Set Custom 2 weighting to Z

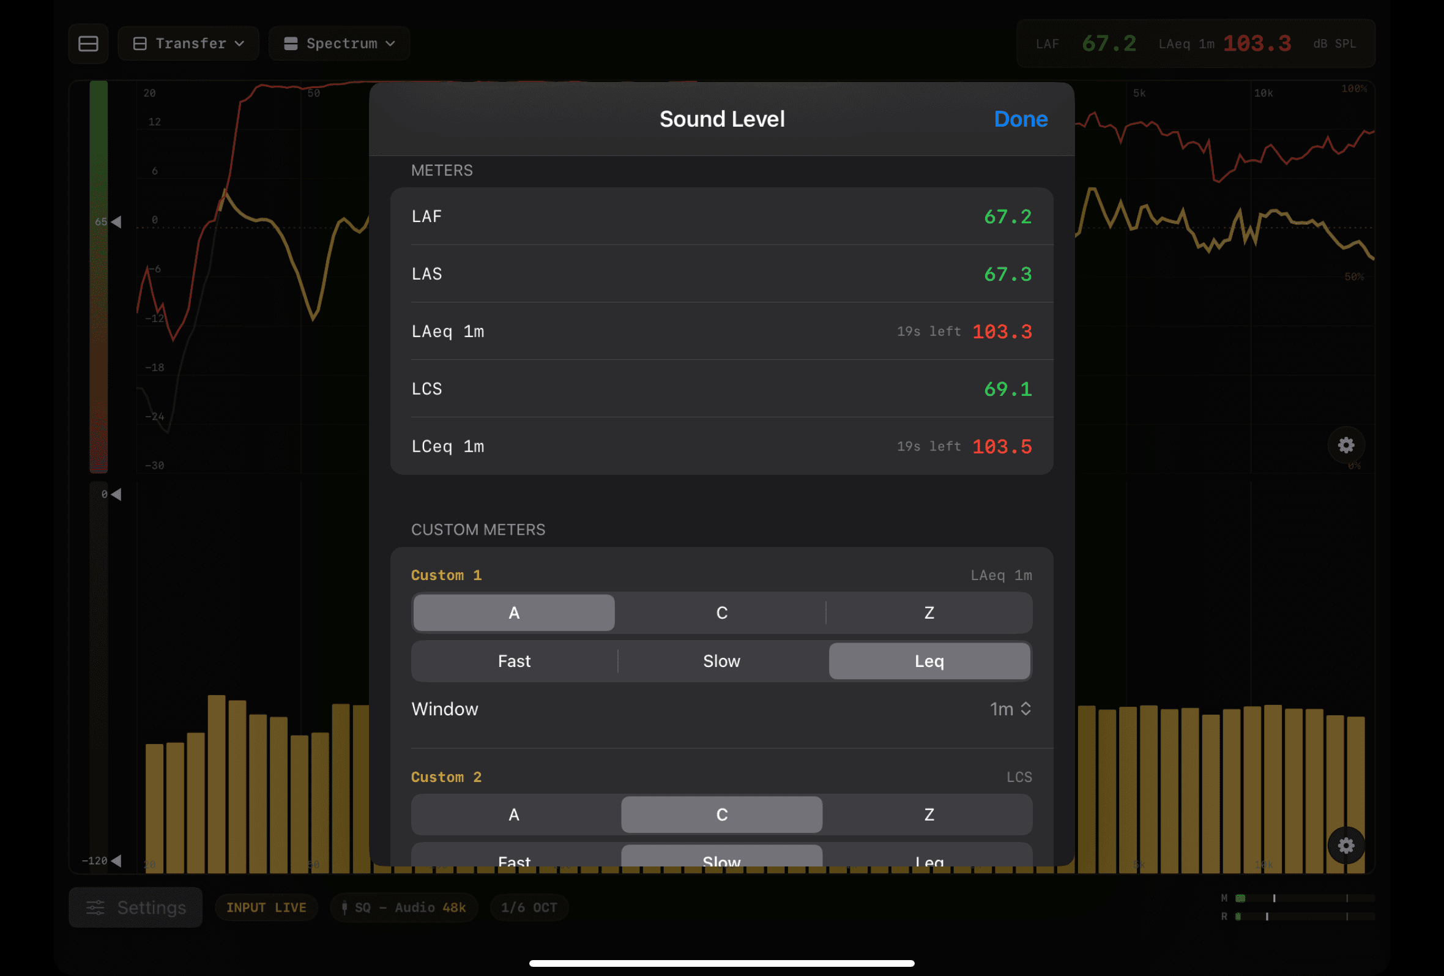(929, 814)
